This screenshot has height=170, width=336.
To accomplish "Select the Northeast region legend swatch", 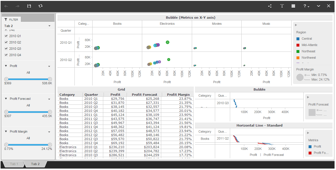I will tap(298, 51).
